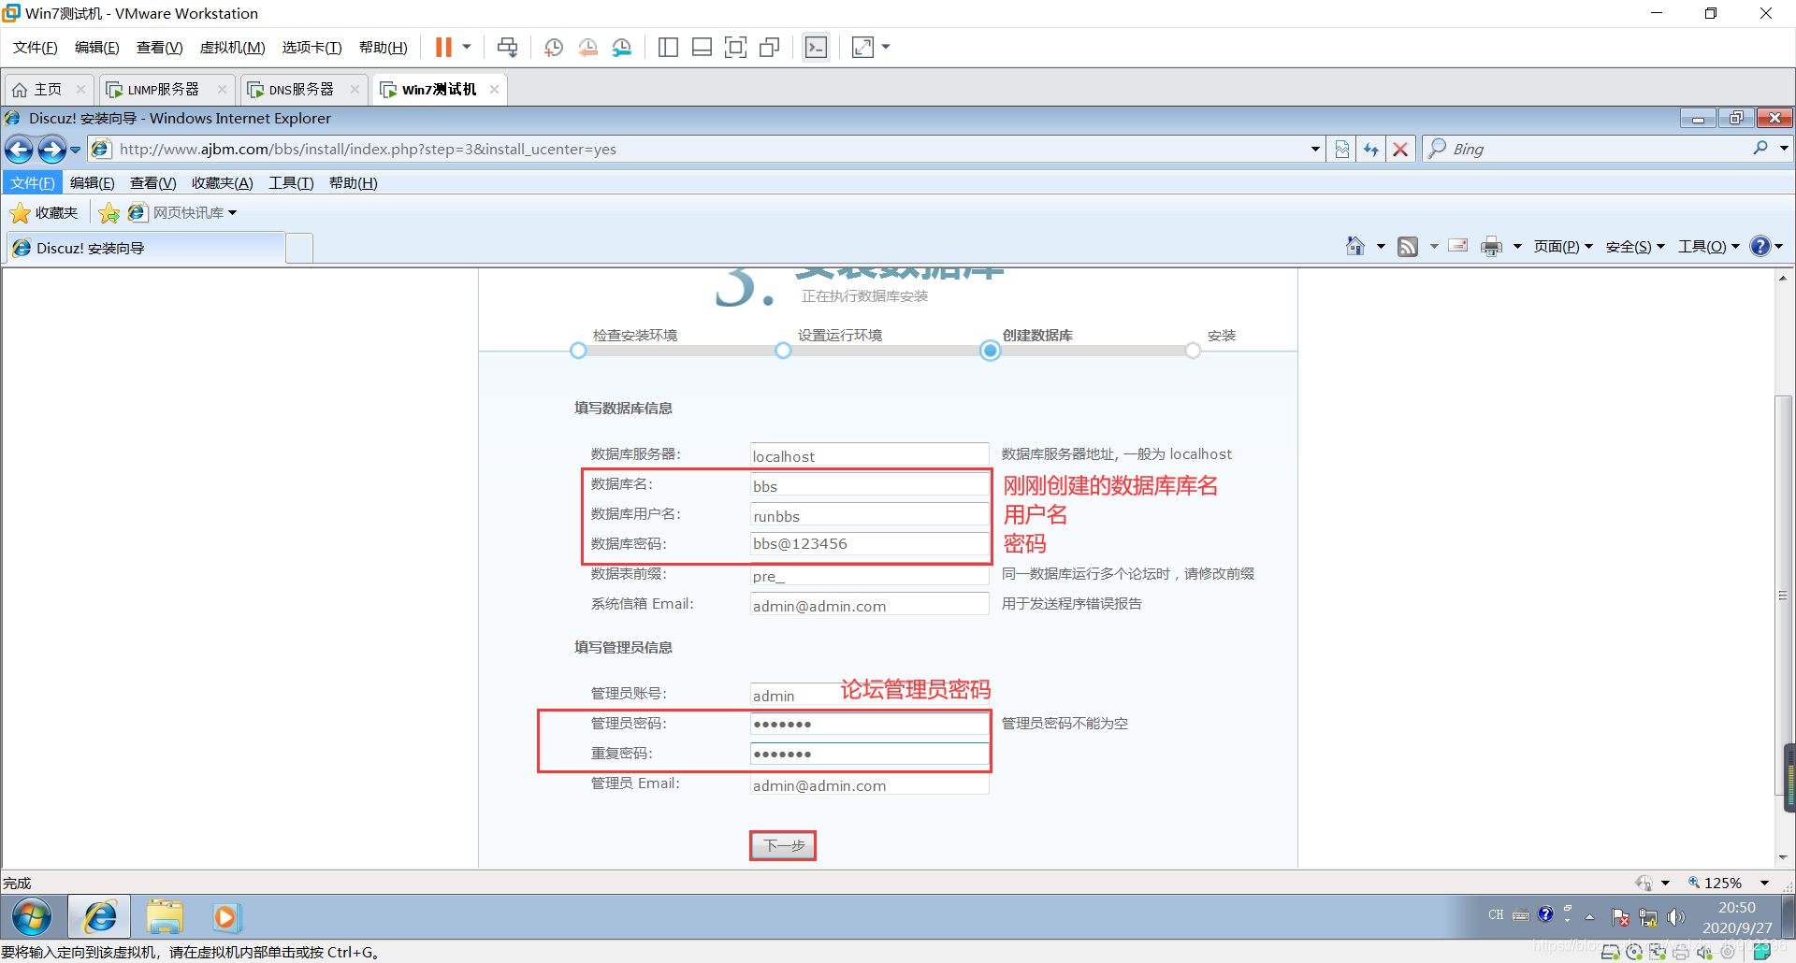
Task: Click the RSS feeds icon
Action: [x=1408, y=246]
